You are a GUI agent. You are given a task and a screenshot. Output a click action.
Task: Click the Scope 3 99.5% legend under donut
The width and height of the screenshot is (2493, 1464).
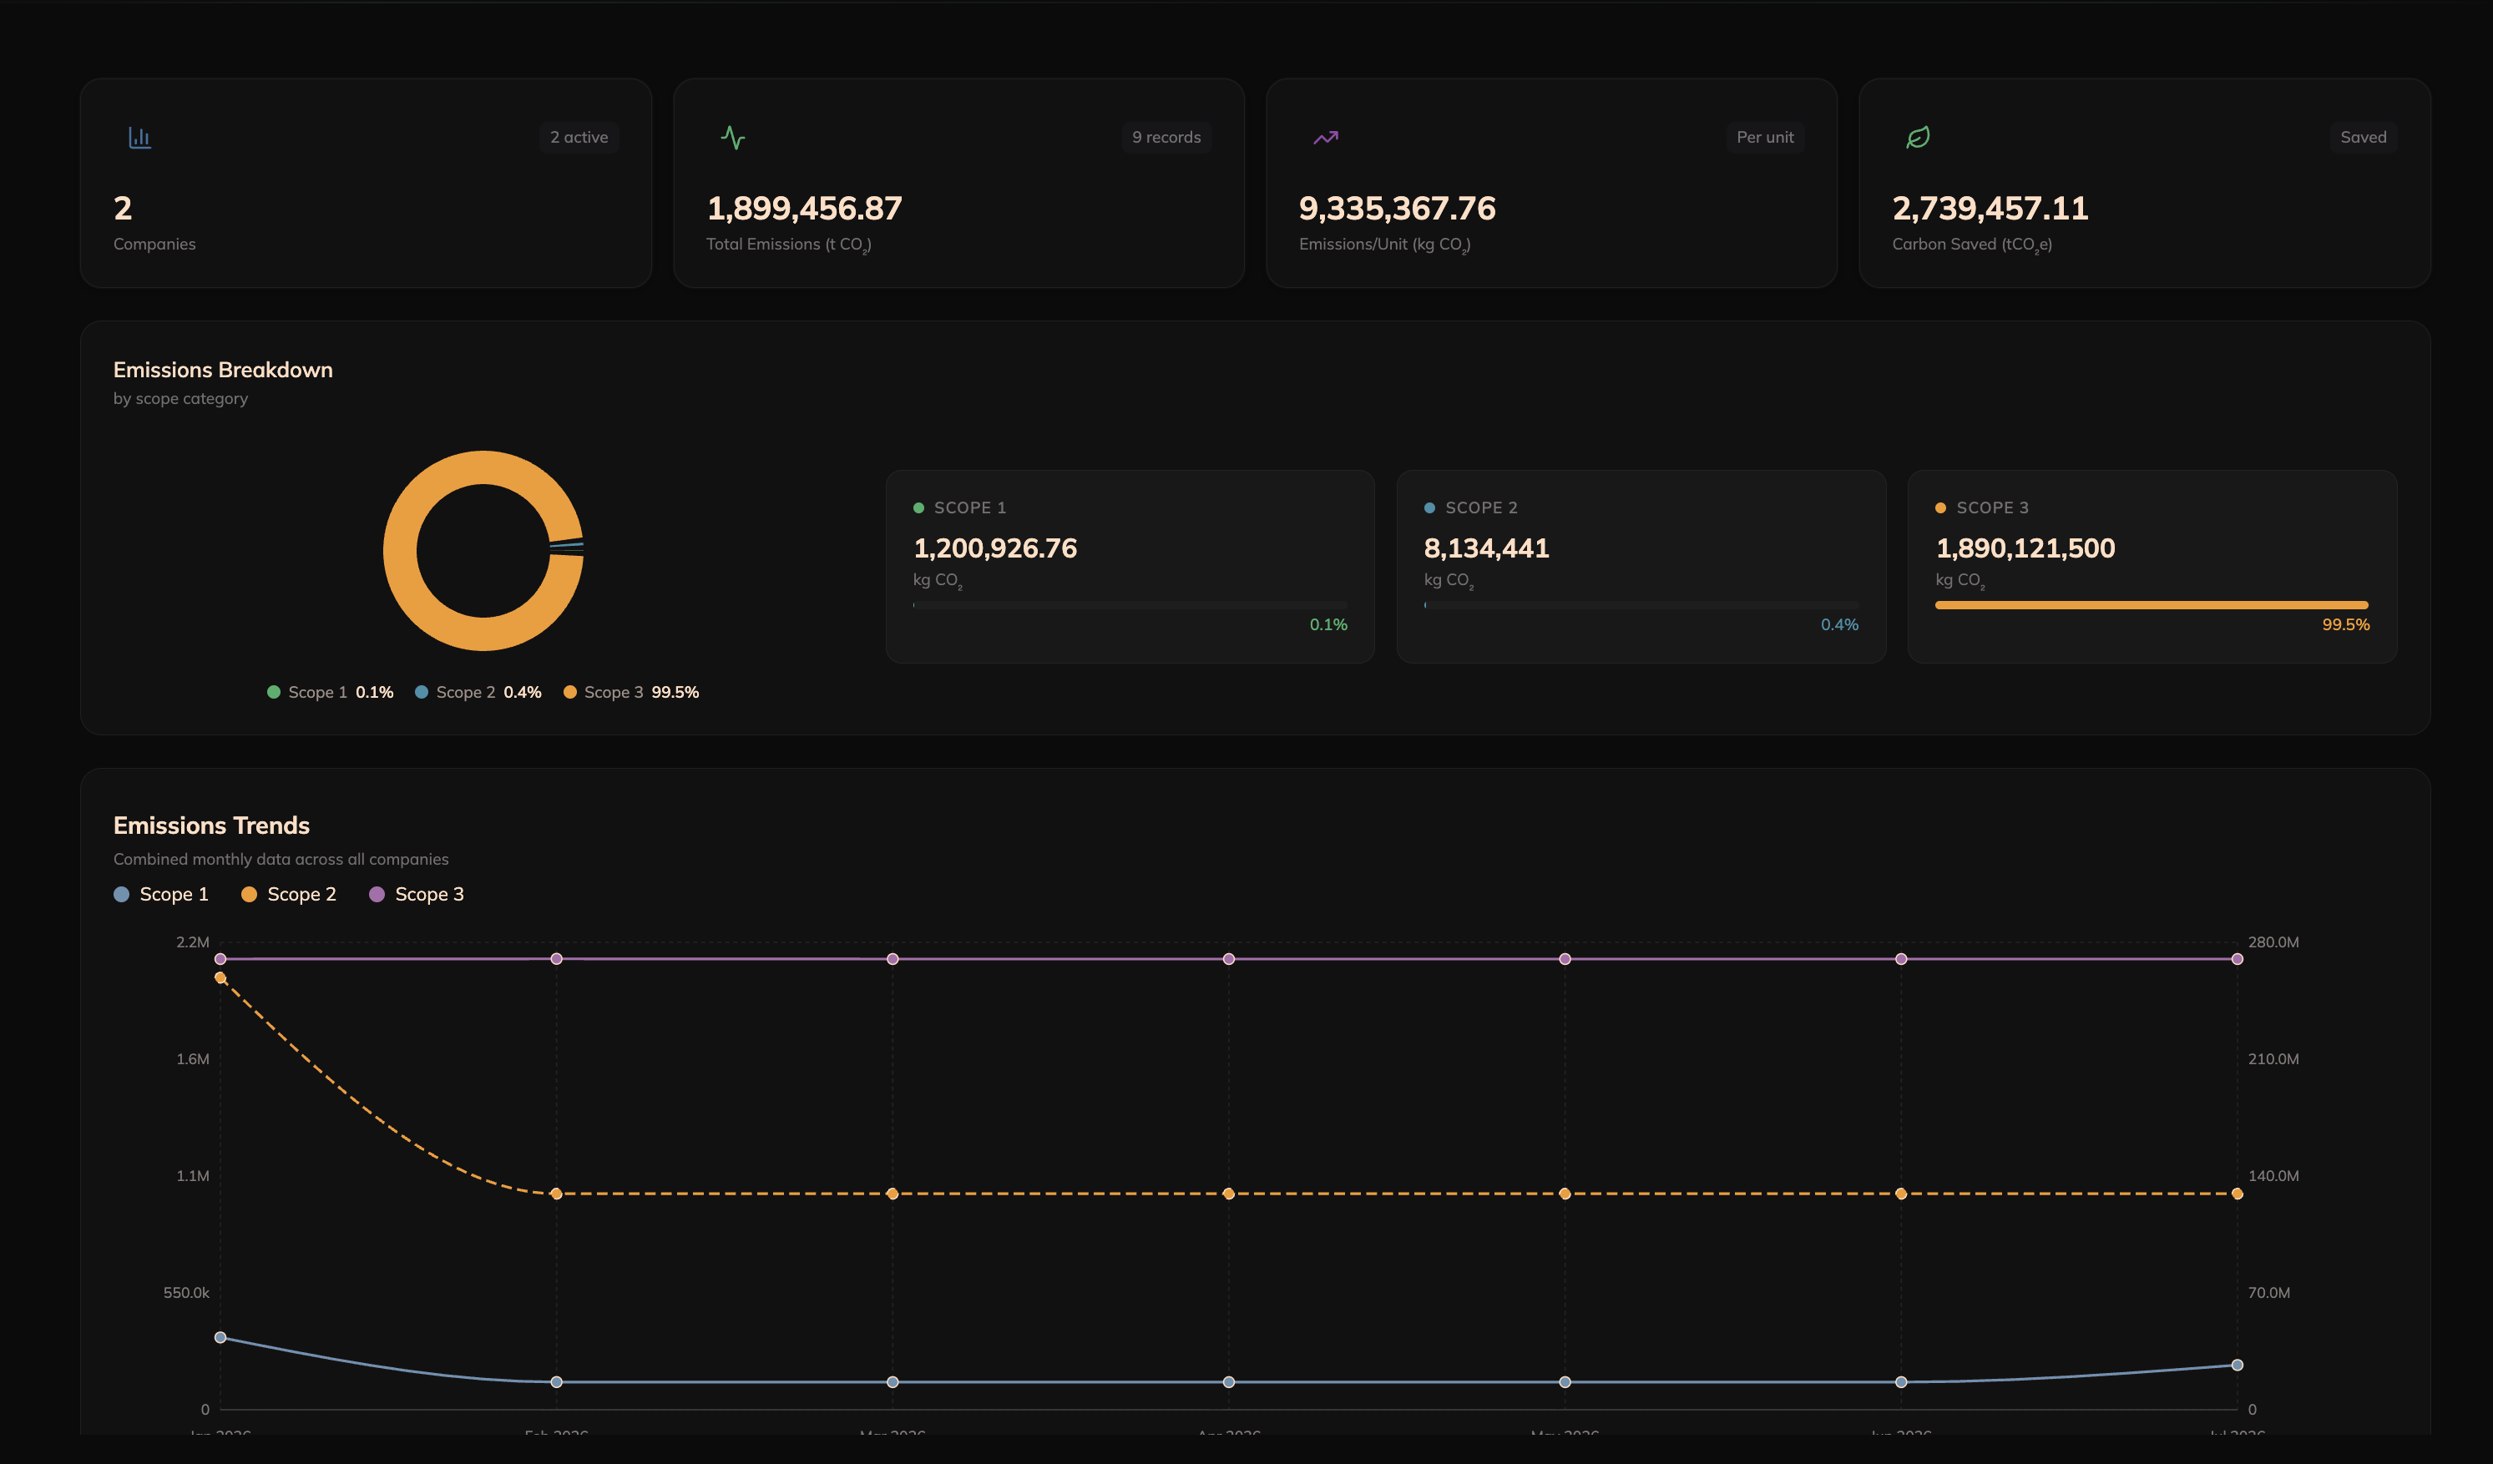click(x=631, y=693)
